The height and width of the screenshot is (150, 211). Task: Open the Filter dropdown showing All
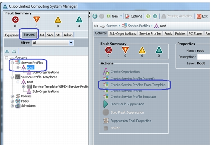point(53,43)
